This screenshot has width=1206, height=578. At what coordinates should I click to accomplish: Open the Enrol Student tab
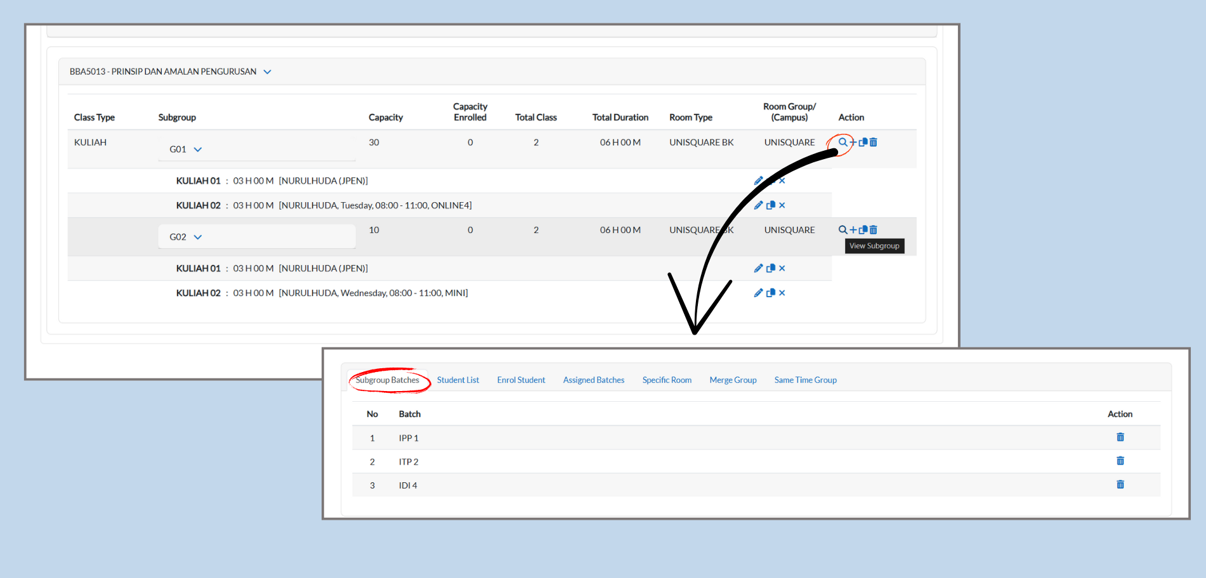(521, 380)
